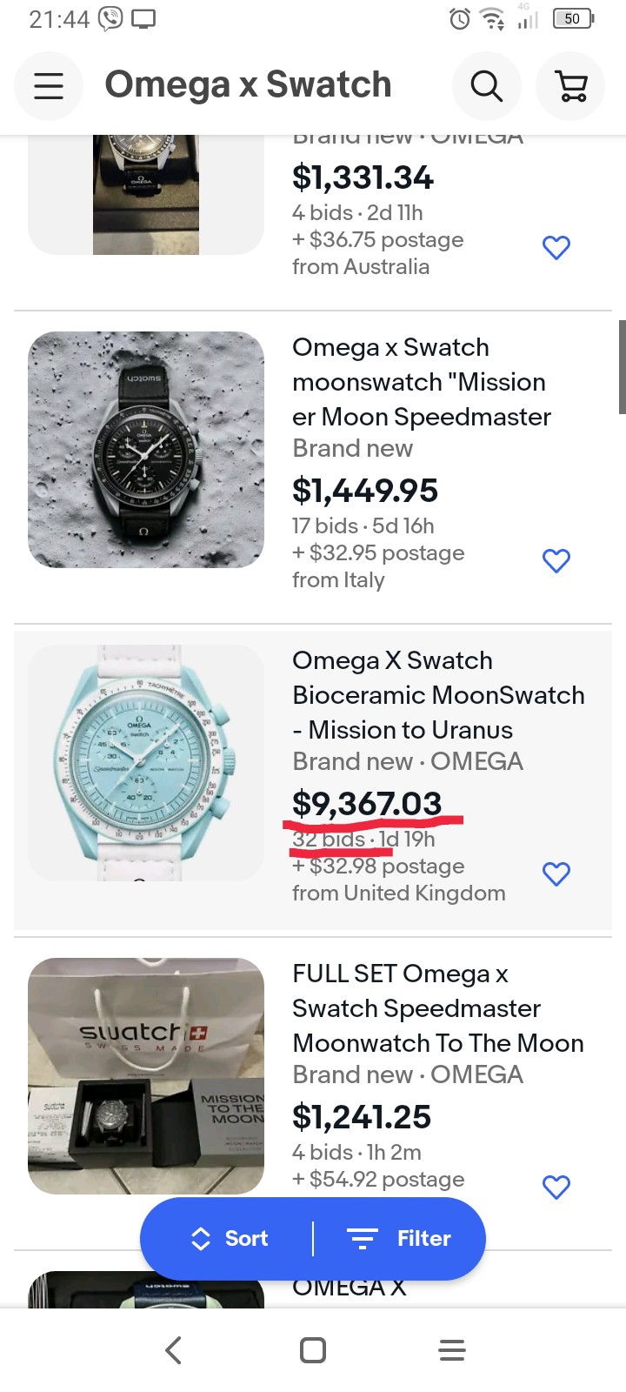Tap the search magnifier icon
The width and height of the screenshot is (626, 1392).
(486, 85)
